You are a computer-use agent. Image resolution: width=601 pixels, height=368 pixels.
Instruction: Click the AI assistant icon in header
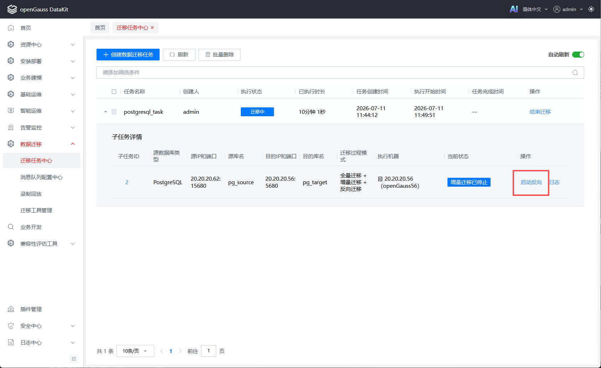tap(513, 9)
